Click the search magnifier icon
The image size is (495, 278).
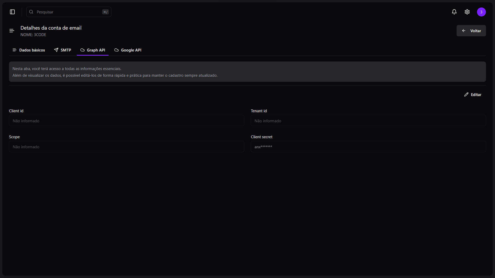(x=31, y=12)
